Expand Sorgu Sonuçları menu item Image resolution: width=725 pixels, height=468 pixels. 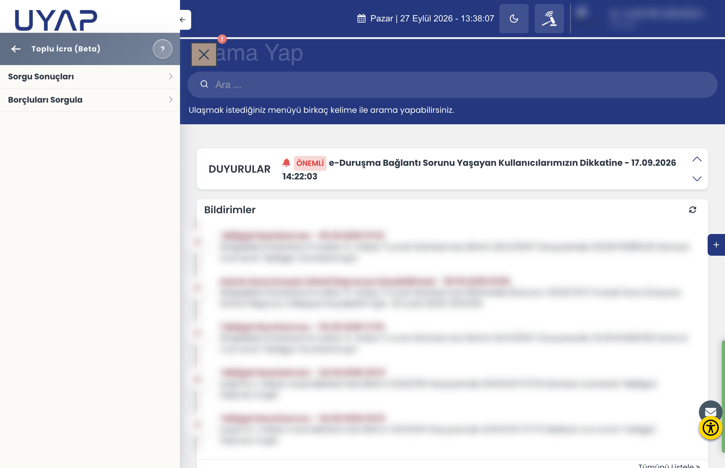90,77
